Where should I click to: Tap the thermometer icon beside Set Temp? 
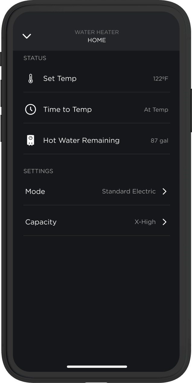[x=30, y=79]
